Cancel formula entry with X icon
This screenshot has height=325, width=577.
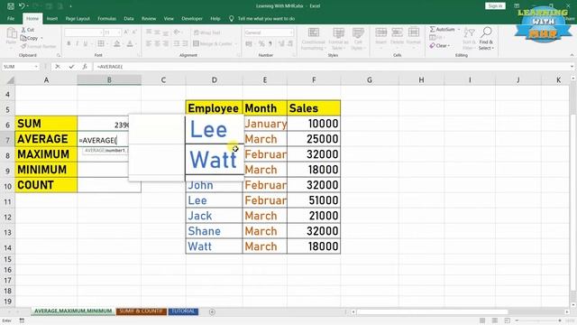tap(58, 66)
